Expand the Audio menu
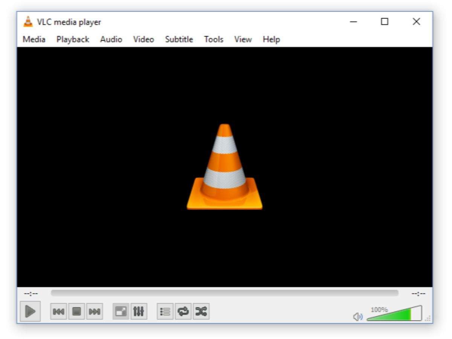 [111, 39]
